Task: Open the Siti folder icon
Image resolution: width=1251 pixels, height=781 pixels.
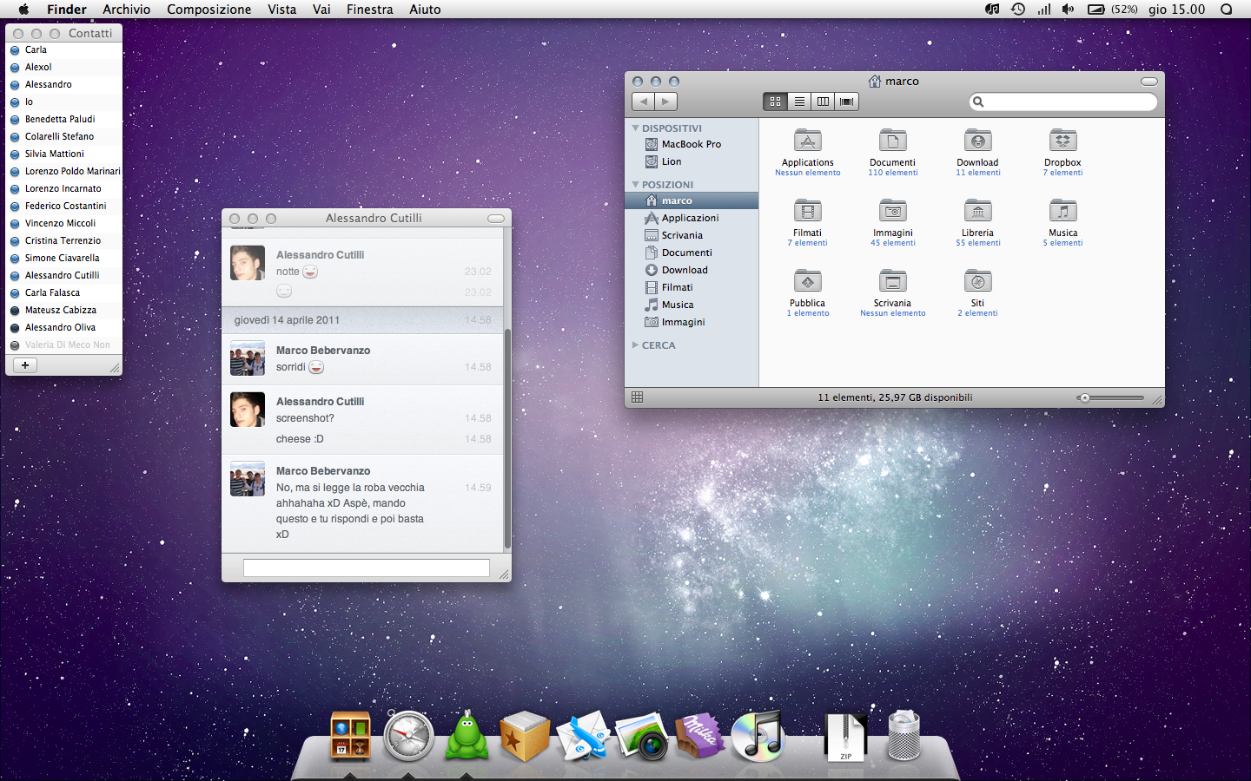Action: (x=977, y=282)
